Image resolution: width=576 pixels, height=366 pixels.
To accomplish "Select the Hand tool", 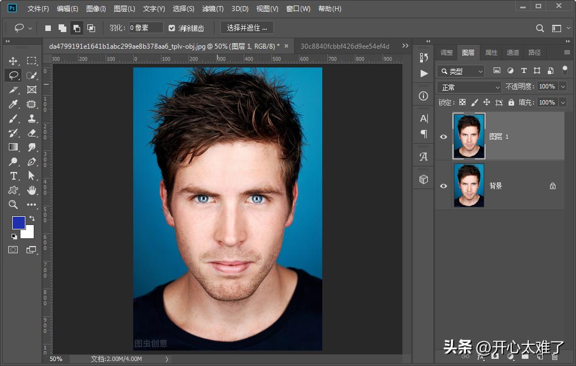I will click(x=32, y=190).
